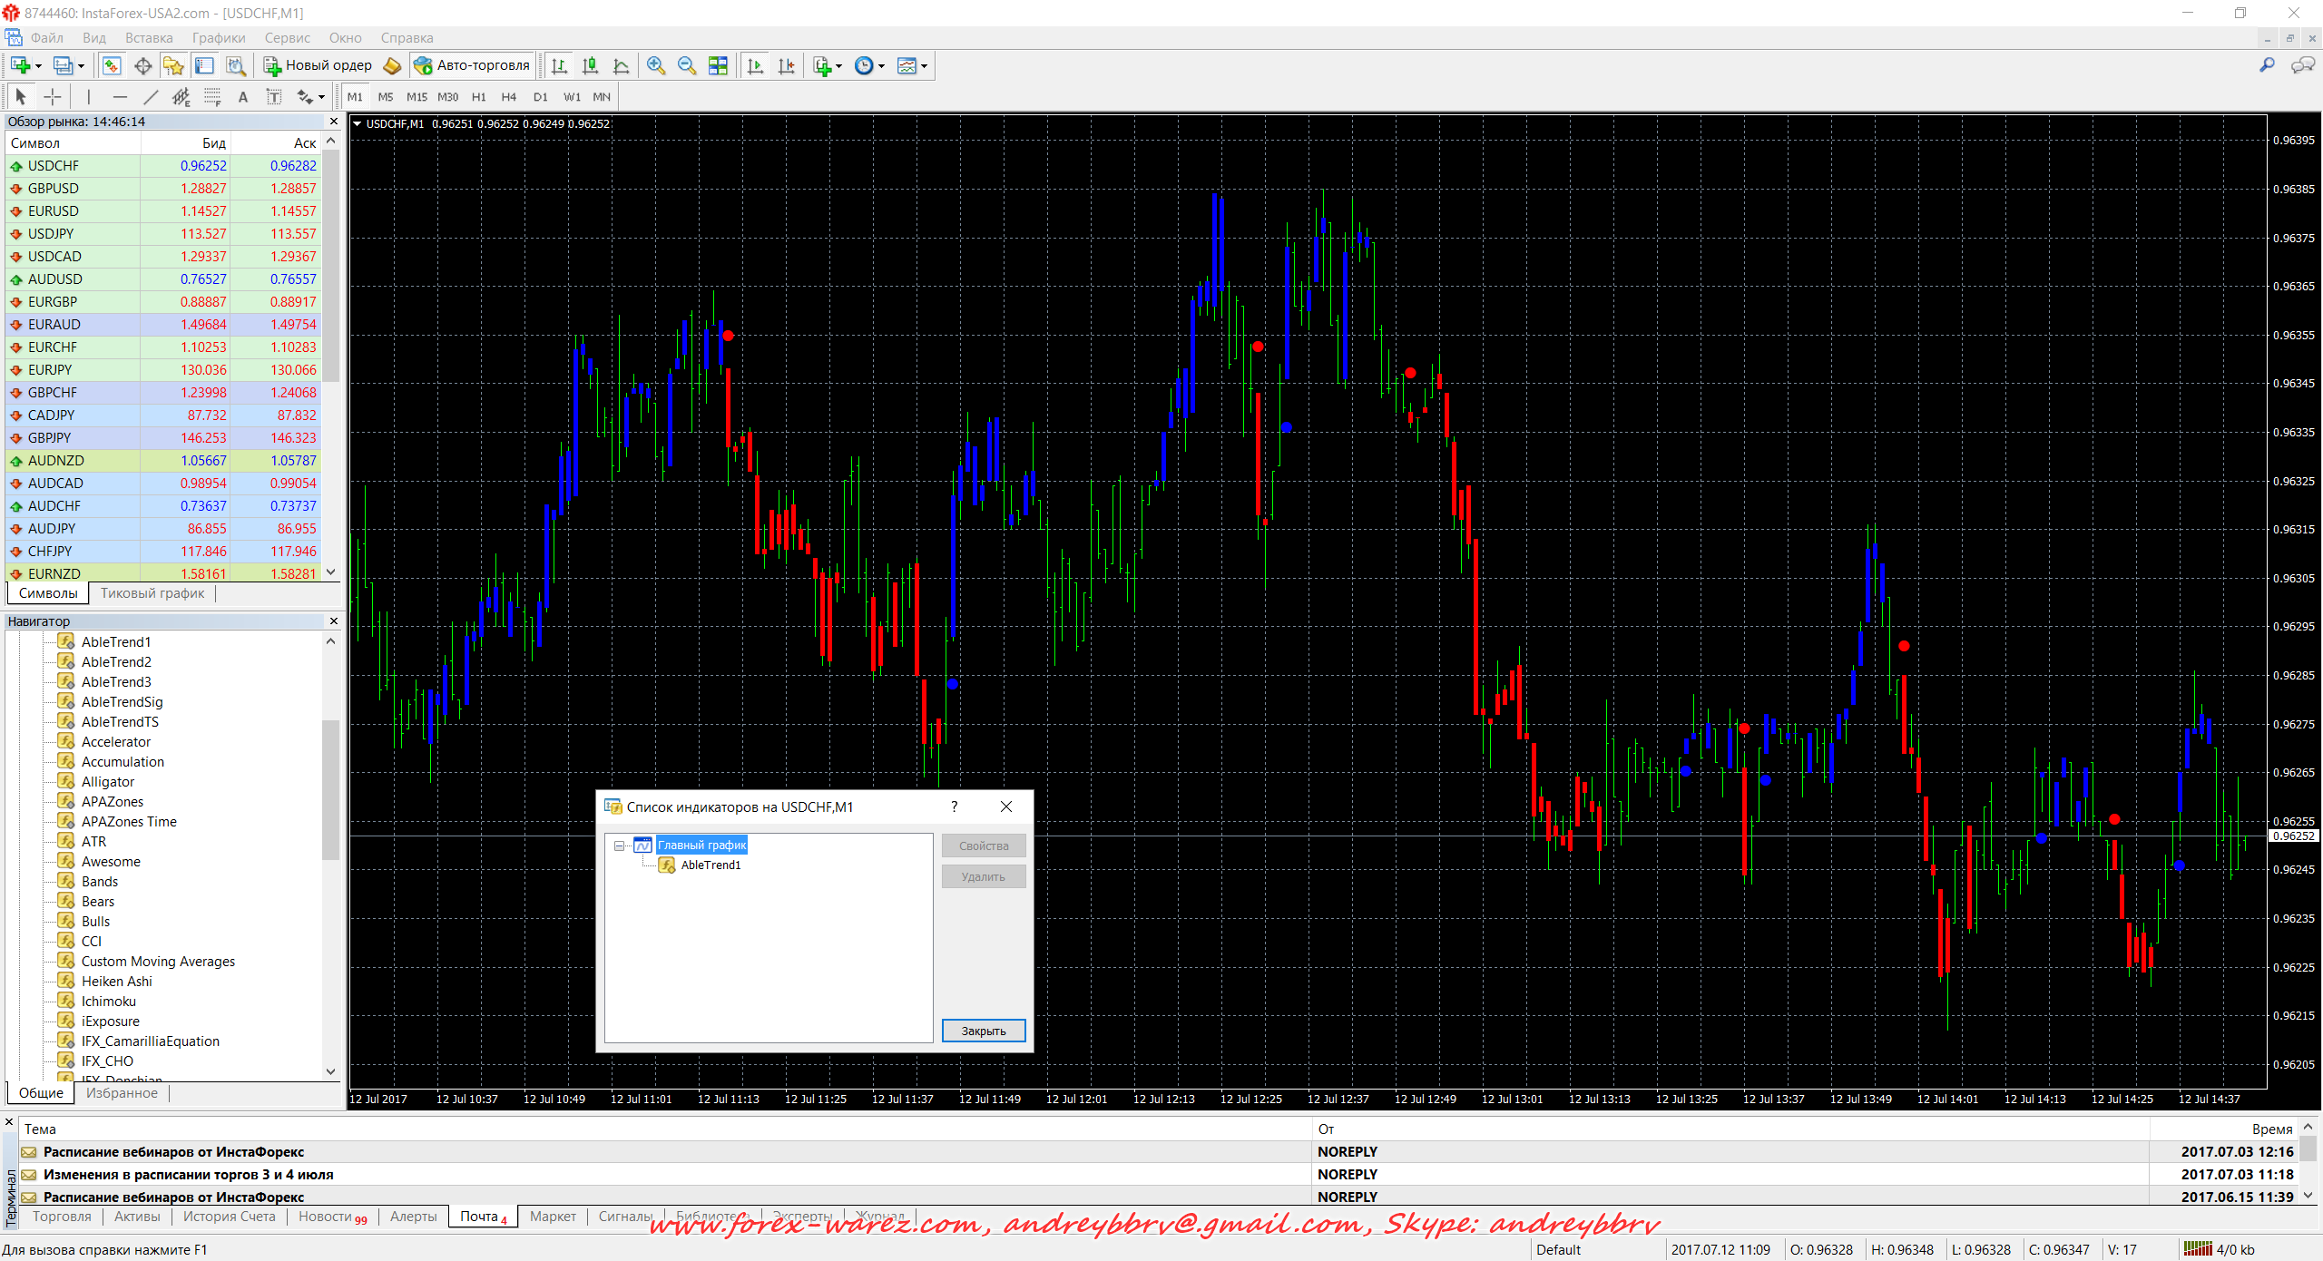Draw a trendline with the line tool
Screen dimensions: 2323x1261
coord(151,97)
